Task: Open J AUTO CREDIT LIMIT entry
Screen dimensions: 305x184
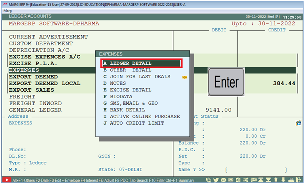Action: 134,123
